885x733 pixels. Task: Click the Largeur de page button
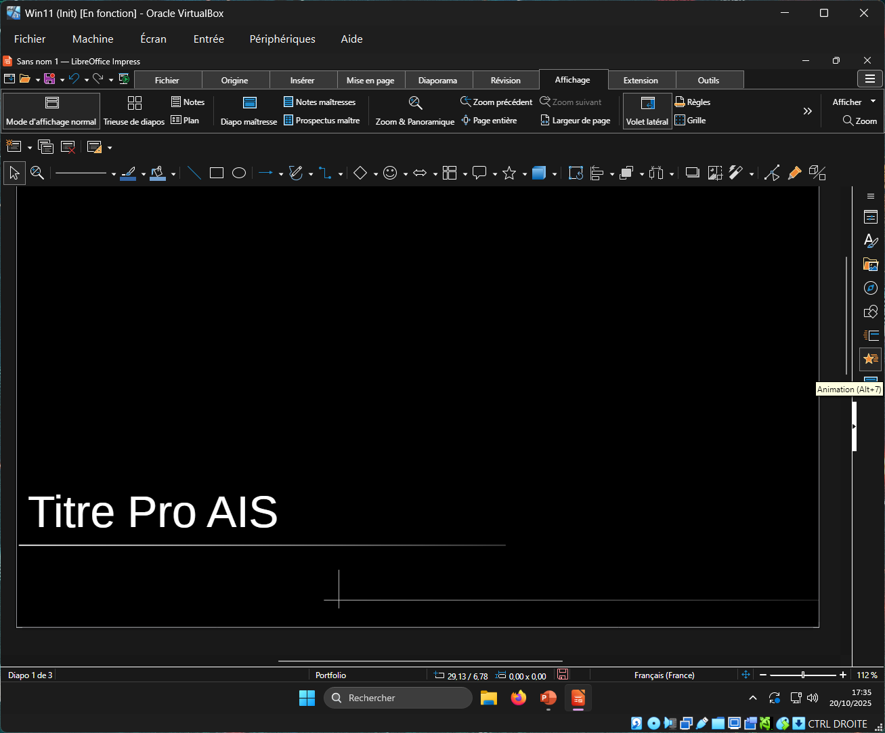click(575, 121)
